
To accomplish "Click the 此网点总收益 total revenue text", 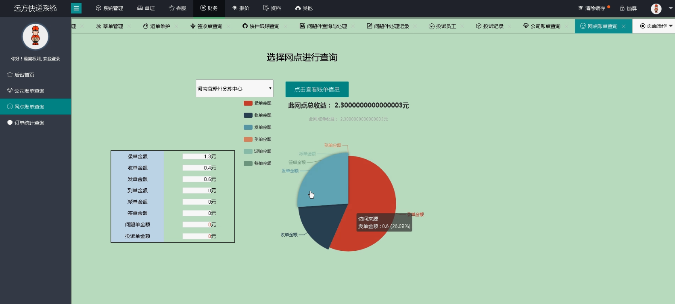I will (349, 105).
